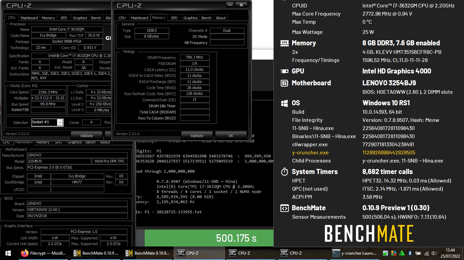Click Bus Specs PCI-Express 3.0 field
464x260 pixels.
(x=77, y=167)
